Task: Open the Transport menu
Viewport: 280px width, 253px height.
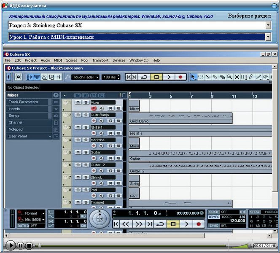Action: point(100,60)
